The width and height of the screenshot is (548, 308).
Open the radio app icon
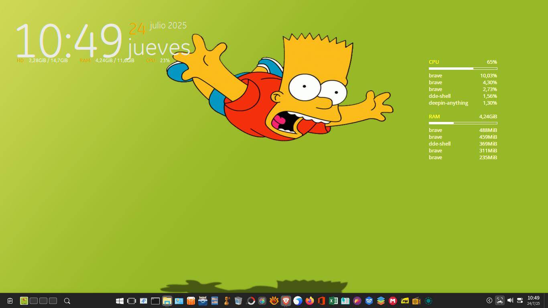[416, 301]
